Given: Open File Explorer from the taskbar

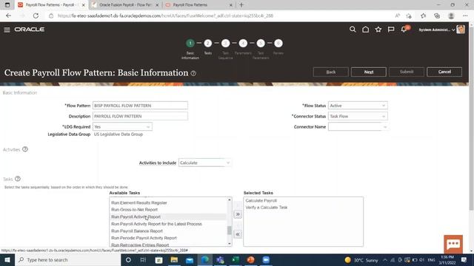Looking at the screenshot, I should [174, 259].
